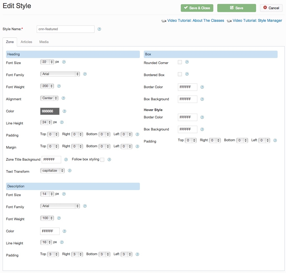This screenshot has height=273, width=286.
Task: Open Heading Line Height 24 selector
Action: click(x=46, y=122)
